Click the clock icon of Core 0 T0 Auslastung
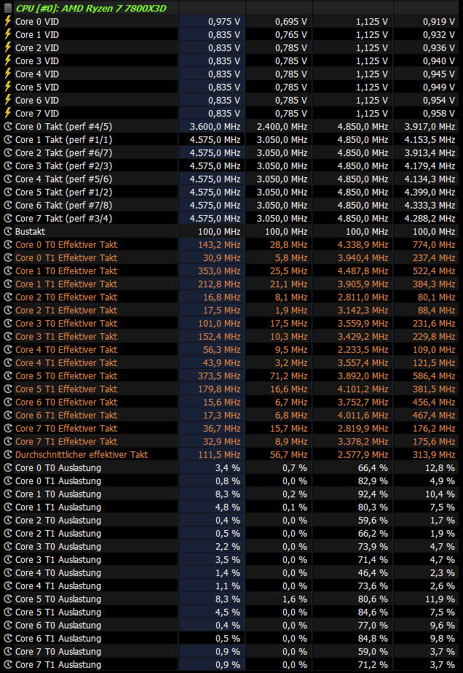This screenshot has width=463, height=673. (x=7, y=468)
